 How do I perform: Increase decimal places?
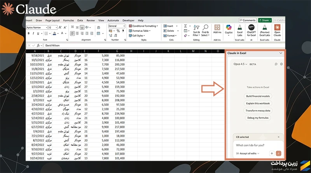[x=110, y=35]
